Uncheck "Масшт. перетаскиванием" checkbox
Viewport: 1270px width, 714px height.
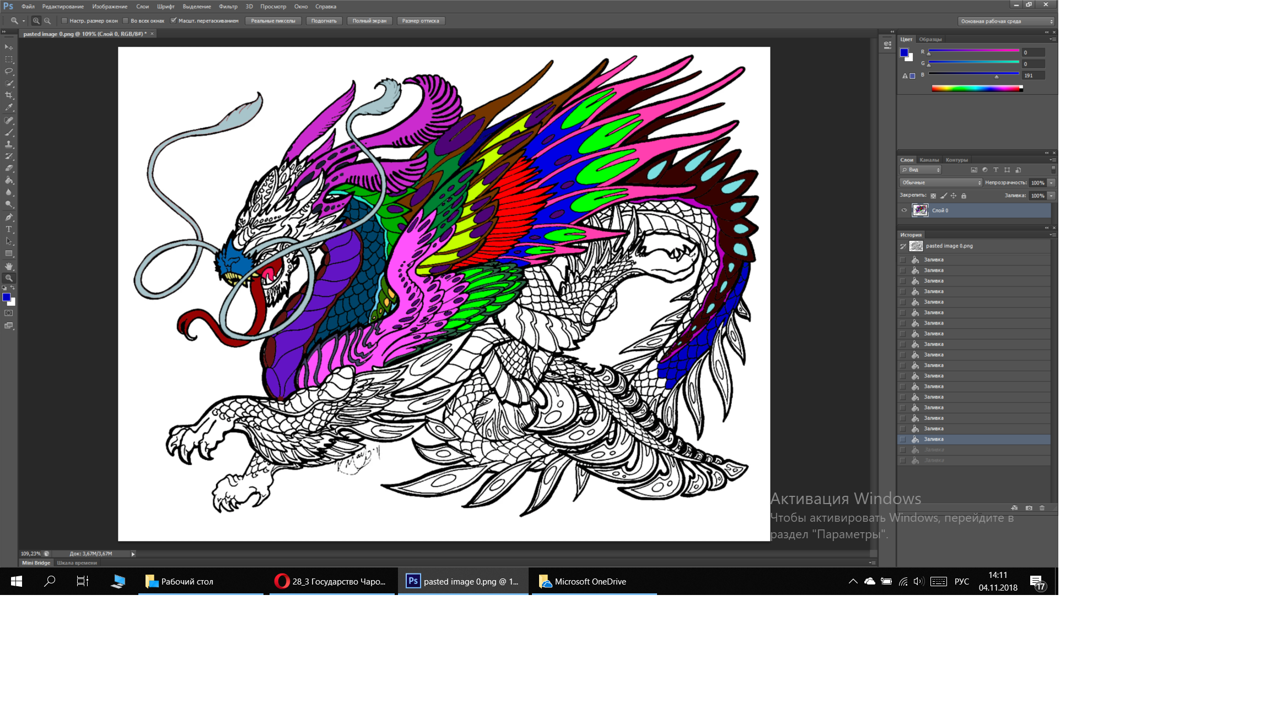pyautogui.click(x=173, y=21)
